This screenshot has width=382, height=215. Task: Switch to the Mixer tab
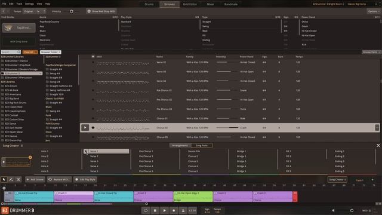[210, 4]
